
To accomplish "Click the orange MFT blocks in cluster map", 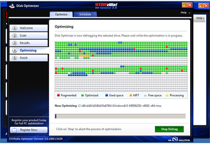I will point(84,56).
